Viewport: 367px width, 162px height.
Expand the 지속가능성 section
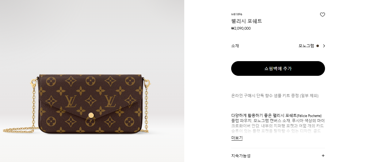[278, 156]
